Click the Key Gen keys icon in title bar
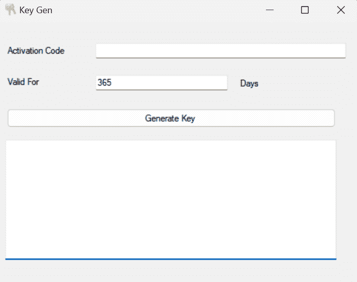Image resolution: width=357 pixels, height=282 pixels. 10,10
